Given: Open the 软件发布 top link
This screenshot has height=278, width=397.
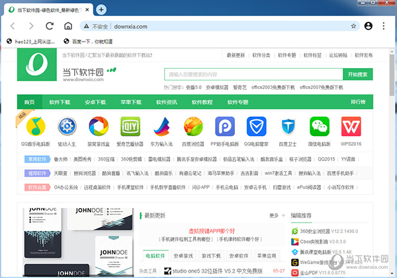Looking at the screenshot, I should click(x=363, y=55).
